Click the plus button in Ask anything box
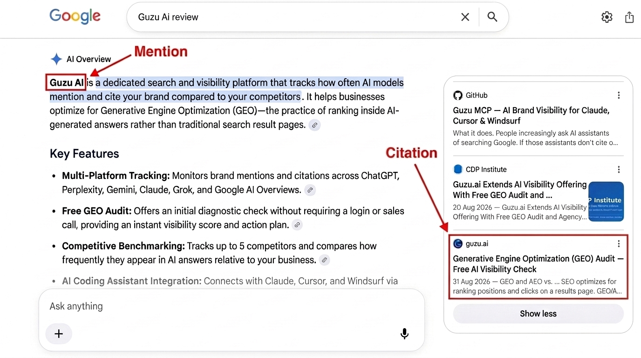 point(59,334)
